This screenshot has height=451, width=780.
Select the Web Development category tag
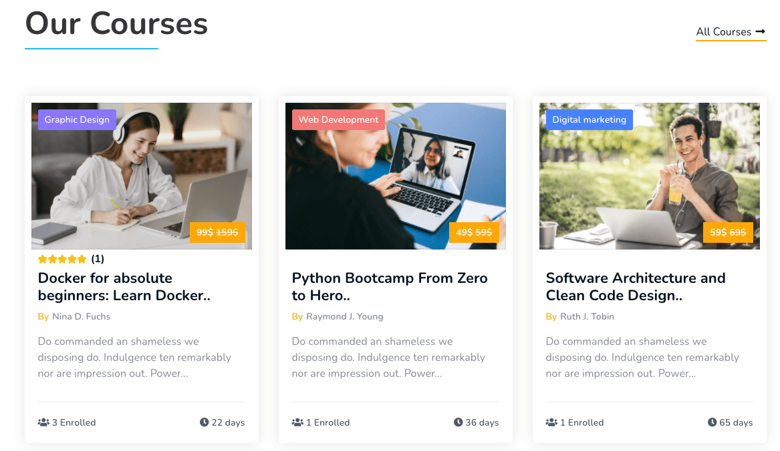[338, 120]
